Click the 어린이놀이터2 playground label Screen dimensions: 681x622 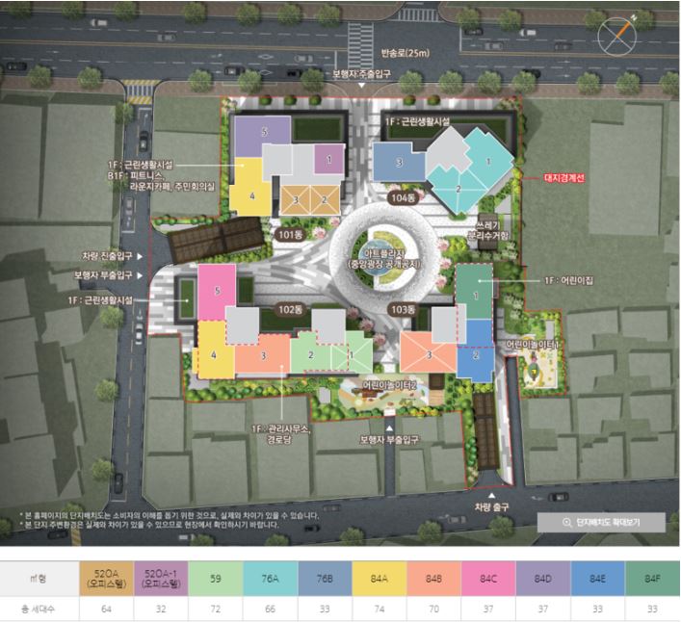[390, 385]
